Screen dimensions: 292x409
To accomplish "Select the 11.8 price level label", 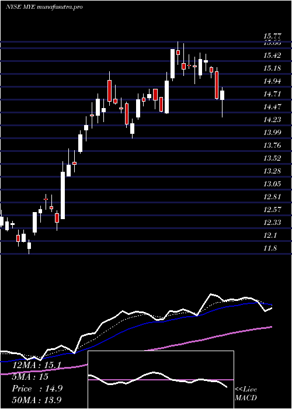I will 270,248.
